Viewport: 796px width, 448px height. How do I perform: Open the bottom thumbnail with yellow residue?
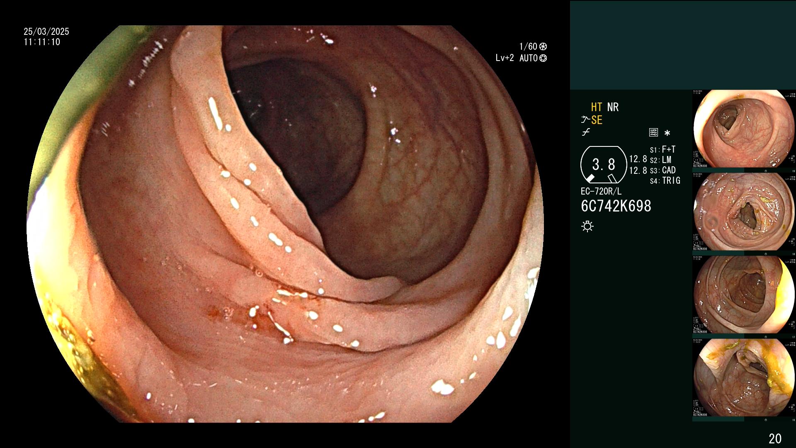point(744,378)
